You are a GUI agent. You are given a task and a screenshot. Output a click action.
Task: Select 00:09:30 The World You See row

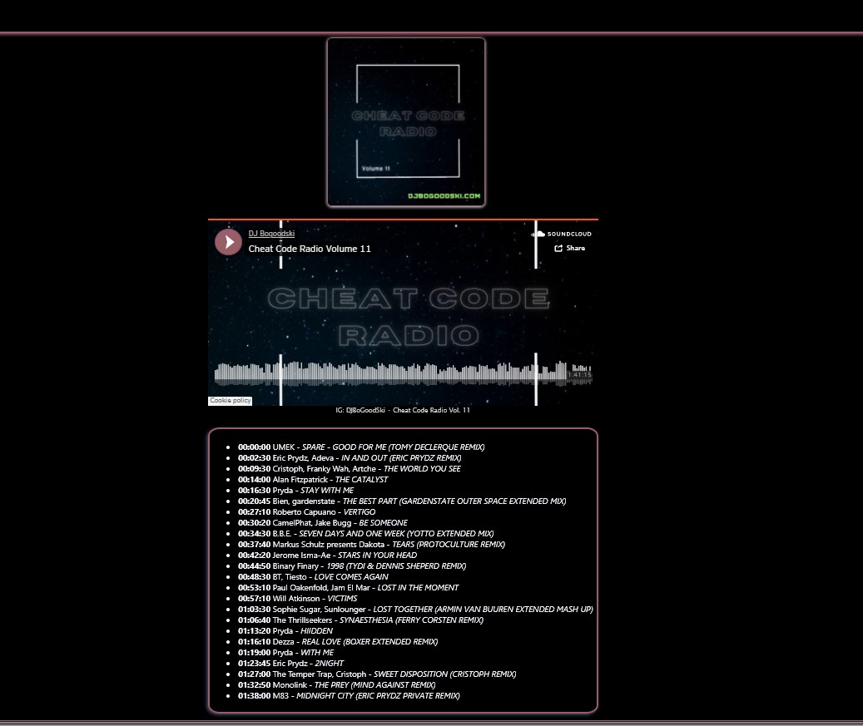click(350, 468)
